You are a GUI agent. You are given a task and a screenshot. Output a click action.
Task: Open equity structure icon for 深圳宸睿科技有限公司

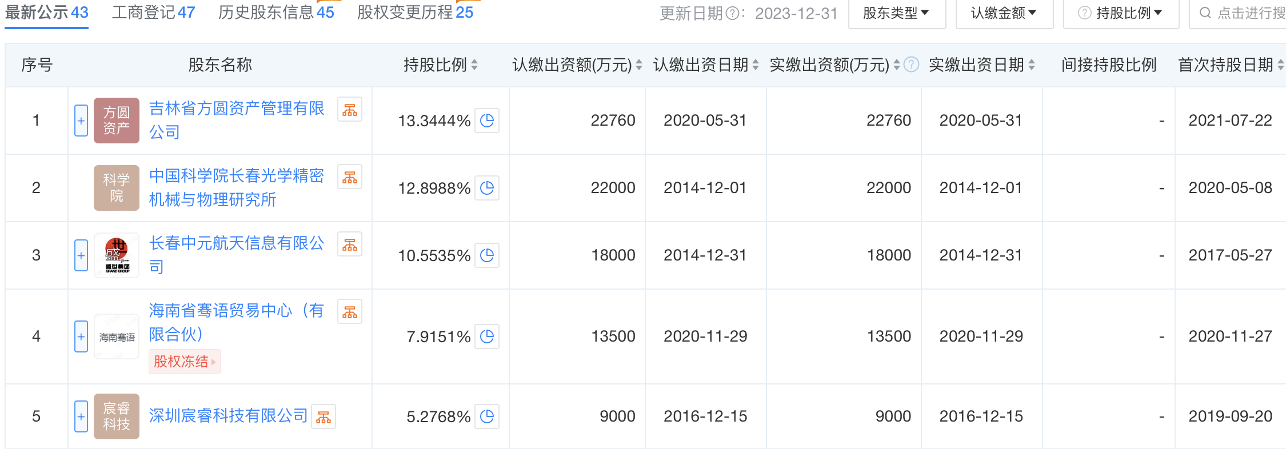[324, 416]
